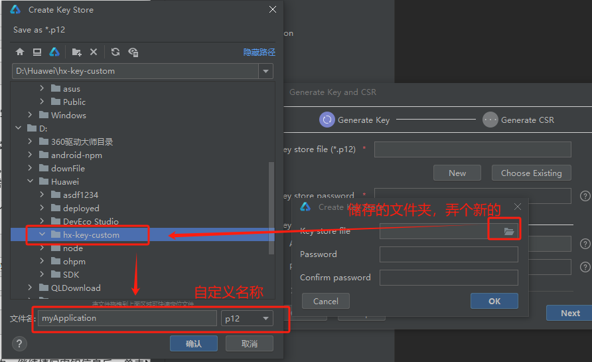The height and width of the screenshot is (362, 592).
Task: Click the Choose Existing button
Action: click(531, 173)
